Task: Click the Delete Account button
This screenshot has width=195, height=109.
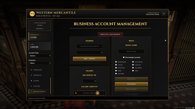Action: [x=110, y=34]
